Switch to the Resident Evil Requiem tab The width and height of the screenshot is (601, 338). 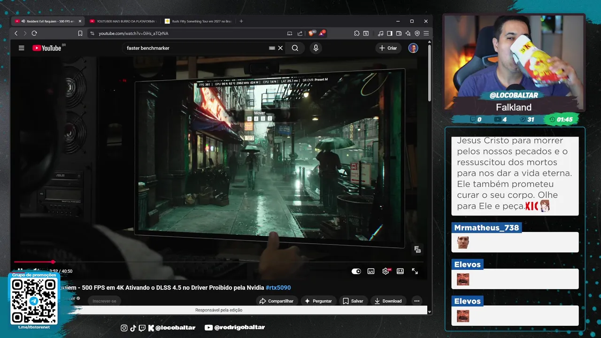47,21
